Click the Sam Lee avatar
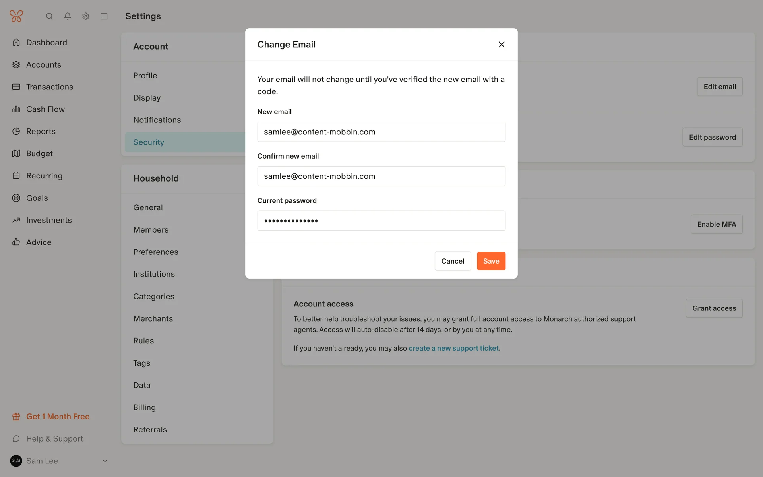Viewport: 763px width, 477px height. coord(16,461)
